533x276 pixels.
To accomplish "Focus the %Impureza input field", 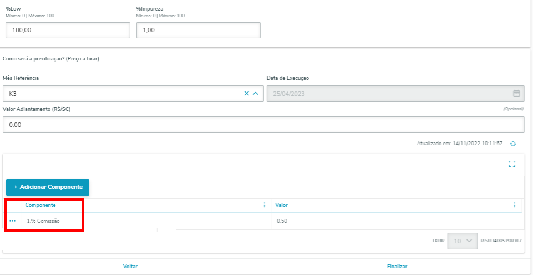I will click(x=199, y=30).
